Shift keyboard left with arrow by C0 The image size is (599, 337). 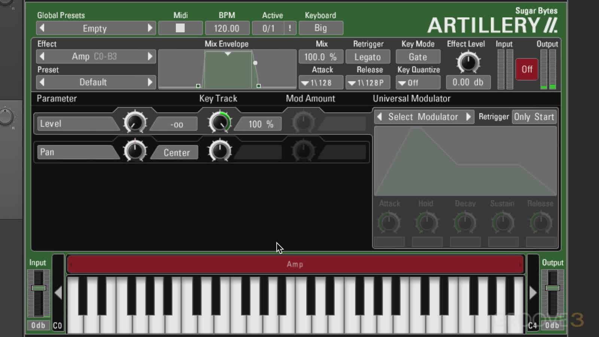point(58,293)
